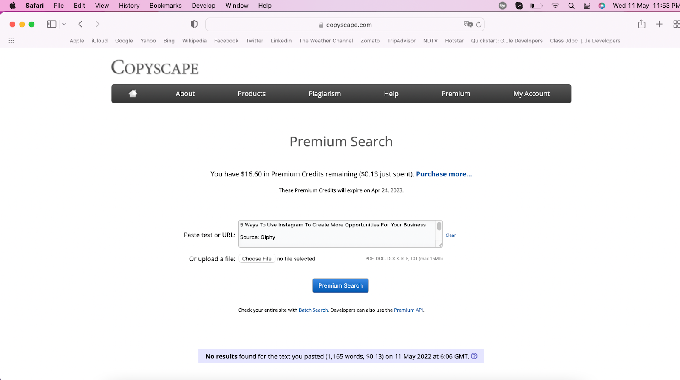Screen dimensions: 680x380
Task: Open the Premium API link
Action: [x=408, y=310]
